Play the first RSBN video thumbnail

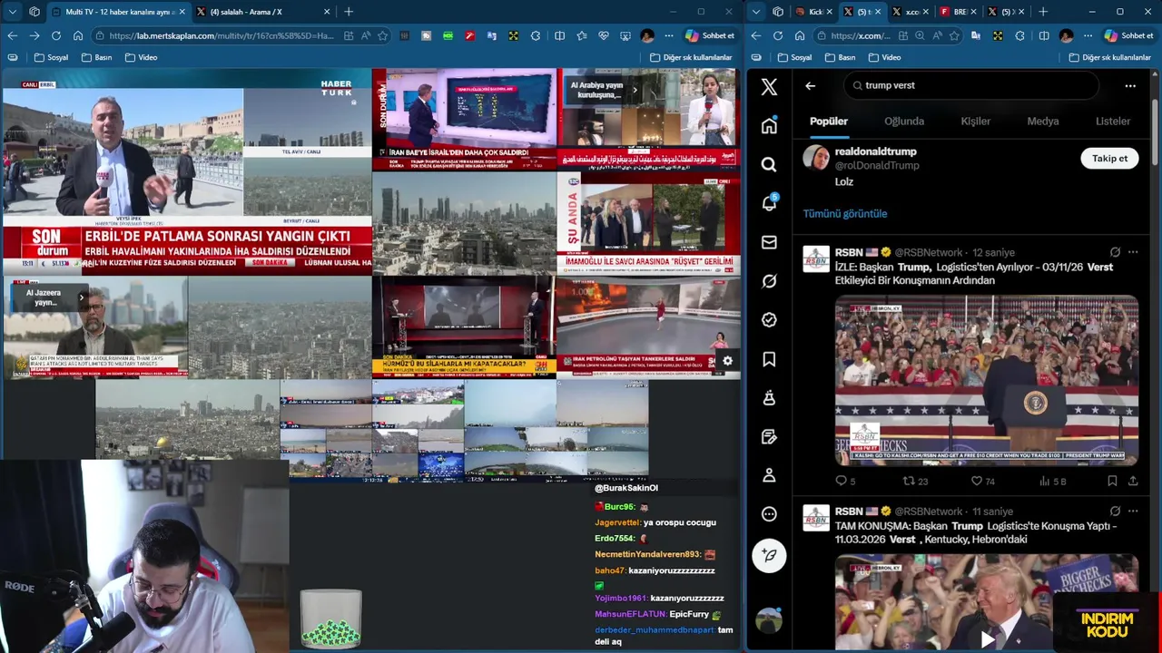(987, 381)
